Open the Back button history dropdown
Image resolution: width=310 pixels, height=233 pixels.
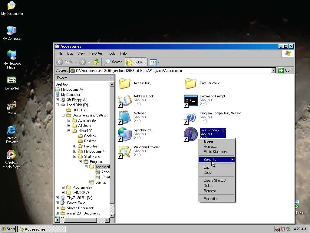click(76, 62)
